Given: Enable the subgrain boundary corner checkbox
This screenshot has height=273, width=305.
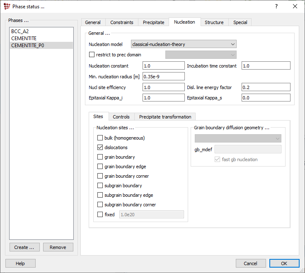Looking at the screenshot, I should coord(100,205).
